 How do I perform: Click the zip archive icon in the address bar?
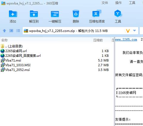[x=26, y=31]
